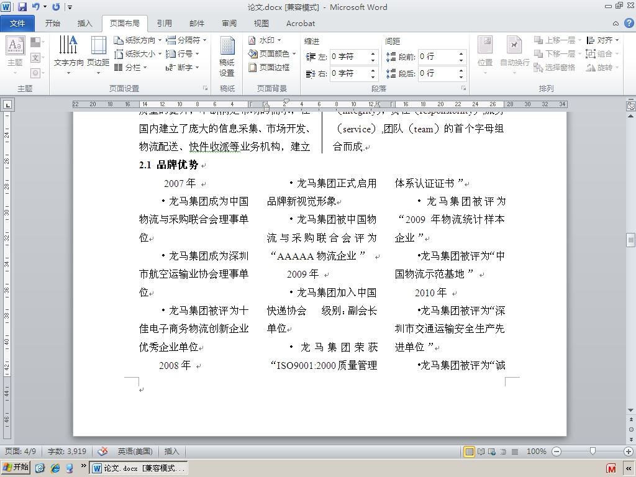Minimize the ribbon with the caret icon

tap(616, 24)
